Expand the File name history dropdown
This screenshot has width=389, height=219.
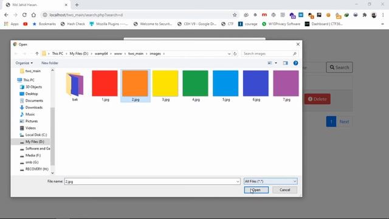(x=238, y=181)
